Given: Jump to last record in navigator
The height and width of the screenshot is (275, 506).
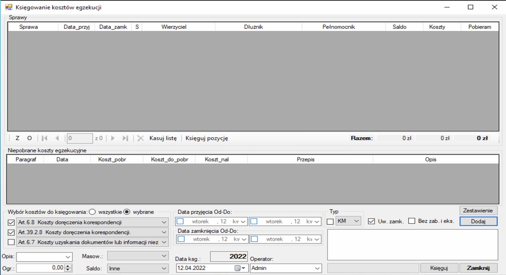Looking at the screenshot, I should [125, 138].
